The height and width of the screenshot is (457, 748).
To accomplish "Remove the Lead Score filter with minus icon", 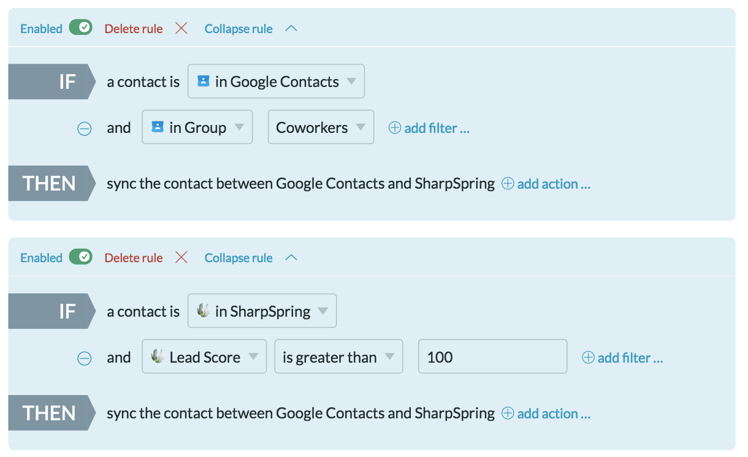I will point(85,358).
